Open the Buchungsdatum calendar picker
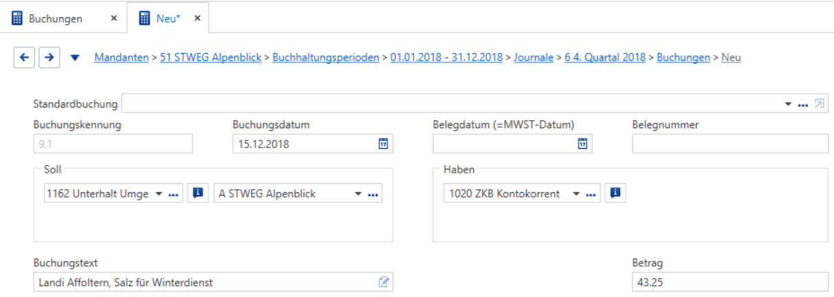 383,144
